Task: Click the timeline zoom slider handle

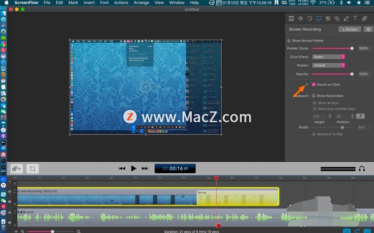Action: click(x=53, y=231)
